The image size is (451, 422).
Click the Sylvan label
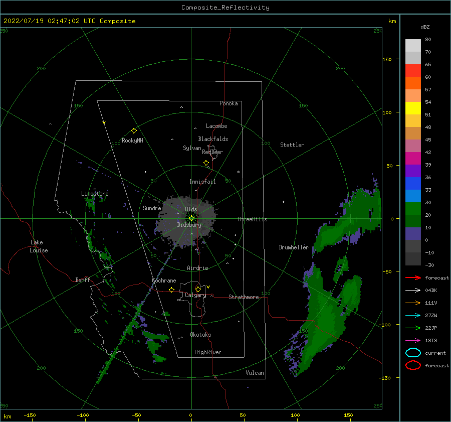[x=192, y=148]
